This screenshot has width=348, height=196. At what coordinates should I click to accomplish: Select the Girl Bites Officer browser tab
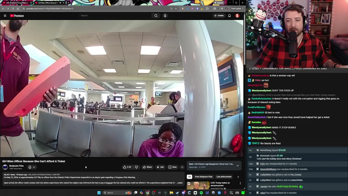pyautogui.click(x=49, y=3)
